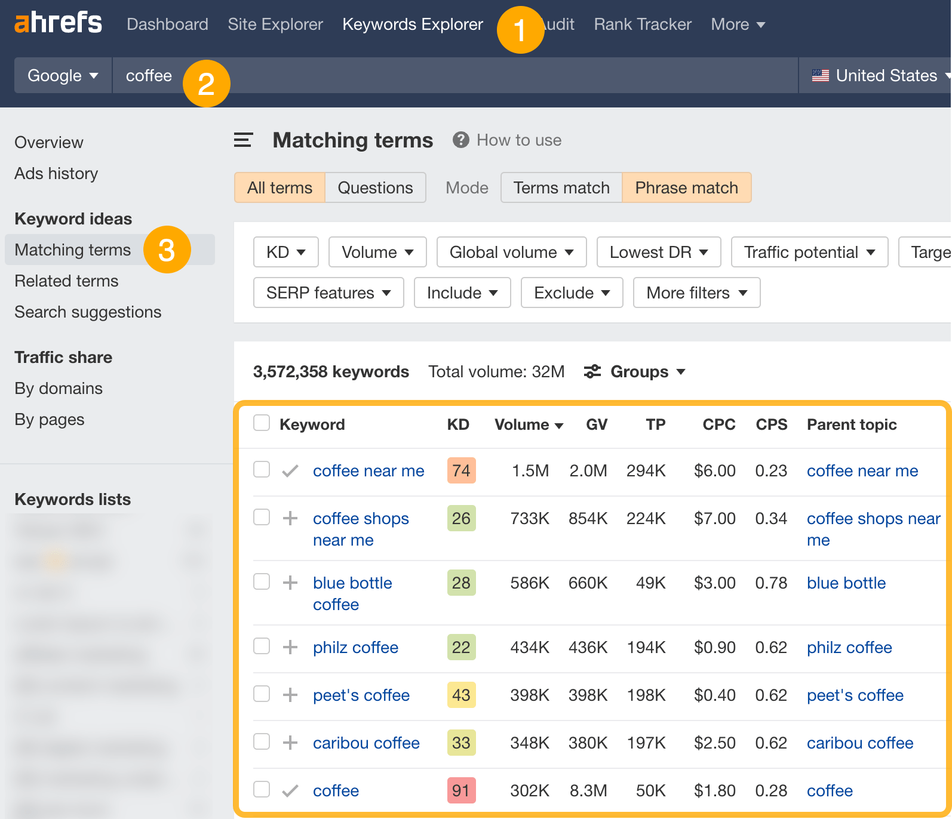Expand the More menu in top navigation

point(738,24)
